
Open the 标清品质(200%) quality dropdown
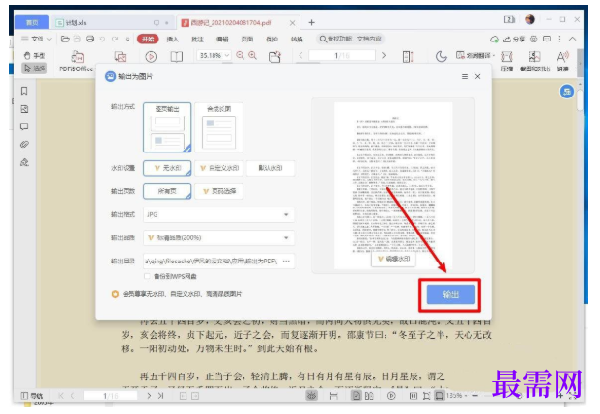tap(219, 238)
